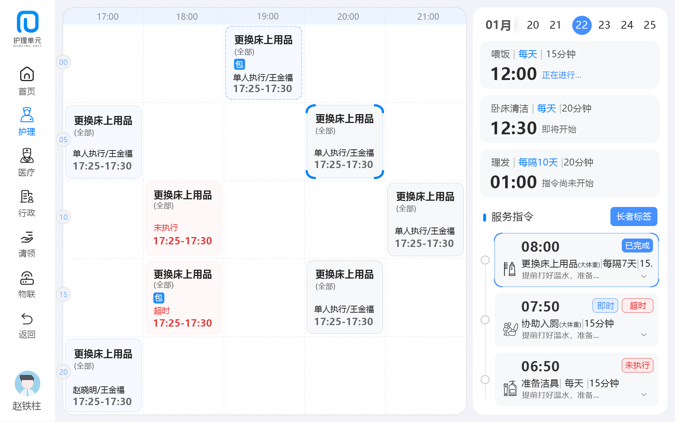675x422 pixels.
Task: Click the 10-minute timeline marker
Action: click(63, 217)
